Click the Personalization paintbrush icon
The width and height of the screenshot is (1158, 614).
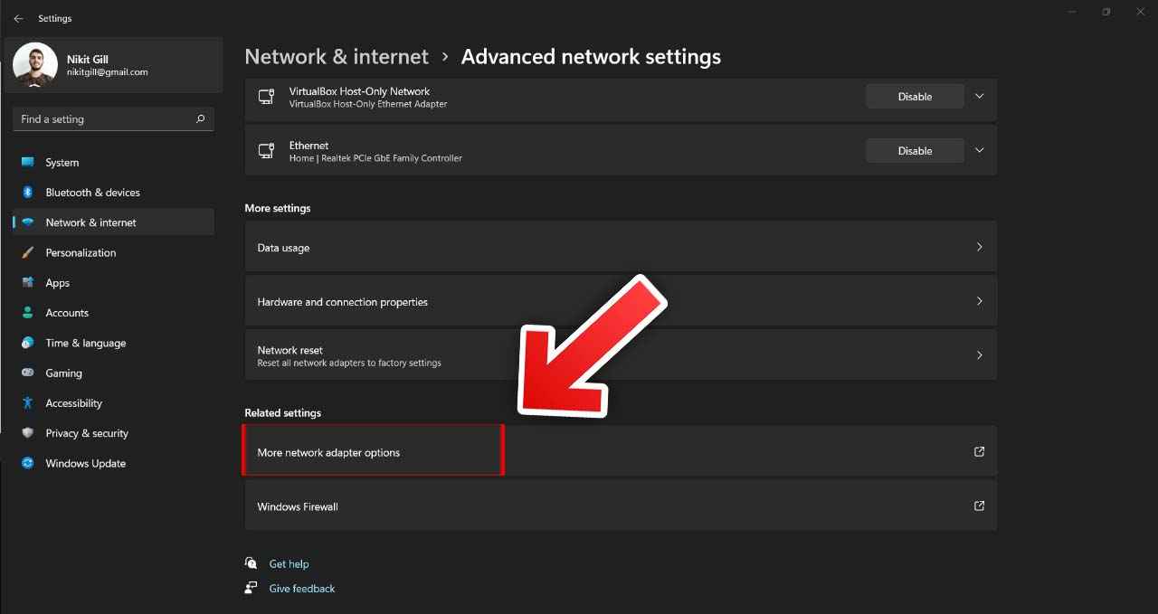click(x=27, y=252)
